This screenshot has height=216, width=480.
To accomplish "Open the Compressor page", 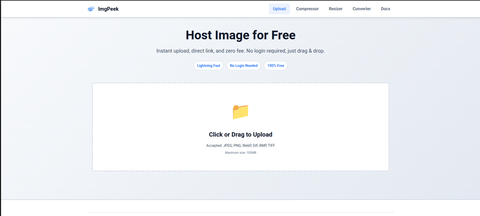I will (x=307, y=9).
